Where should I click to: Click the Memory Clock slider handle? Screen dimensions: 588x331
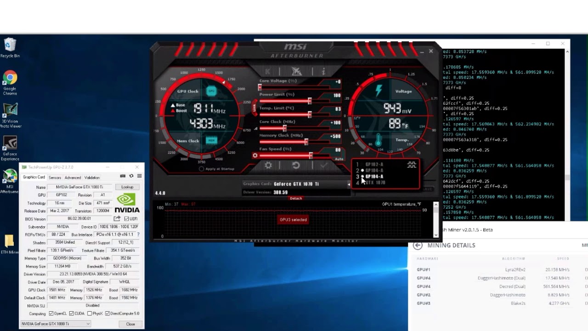306,142
